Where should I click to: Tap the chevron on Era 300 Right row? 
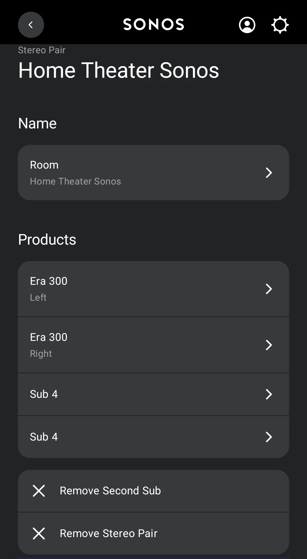click(269, 345)
